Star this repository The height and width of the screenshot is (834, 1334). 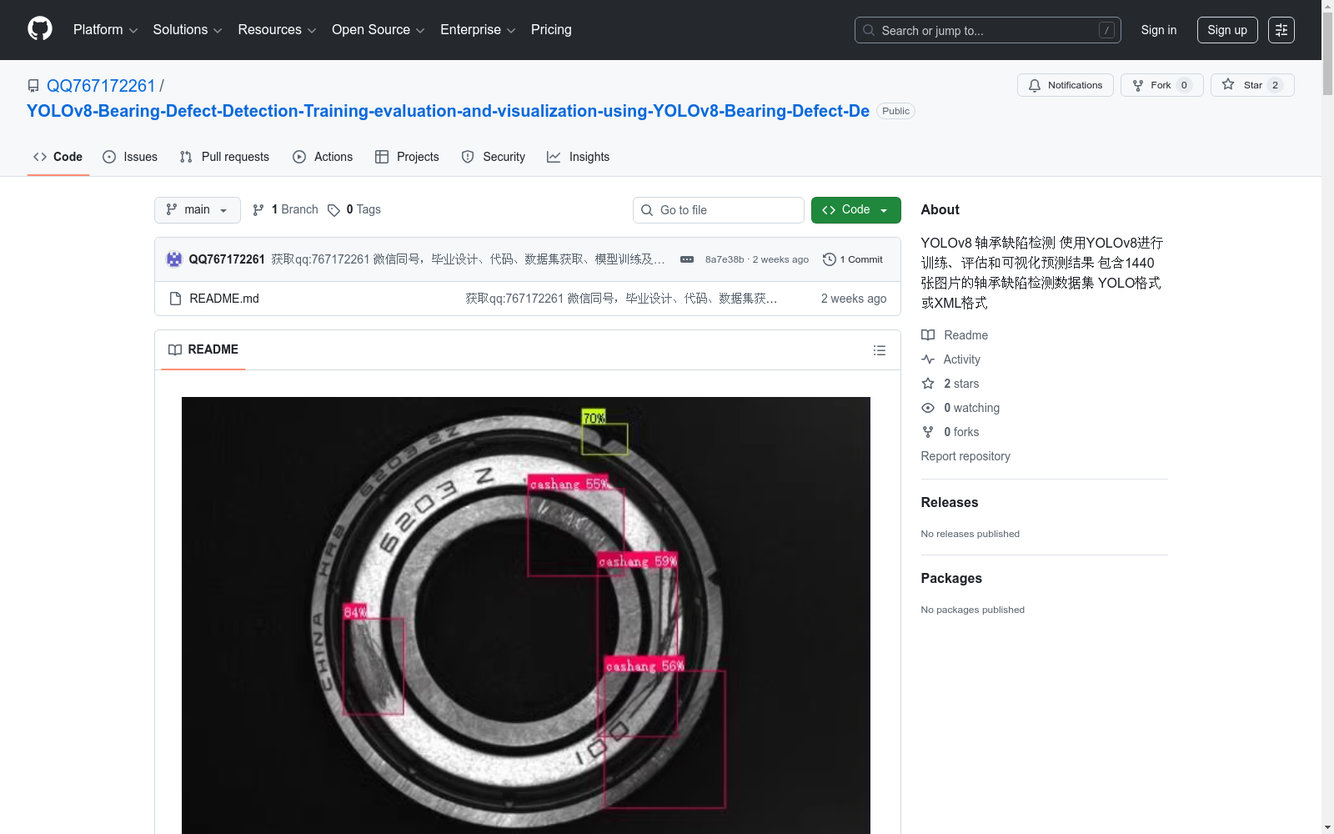coord(1252,85)
